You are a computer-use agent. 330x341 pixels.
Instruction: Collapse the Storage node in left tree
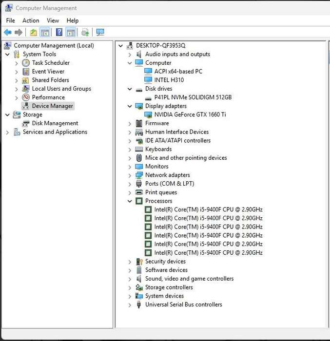tap(7, 115)
